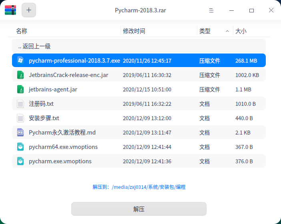Select jetbrains-agent.jar file name
This screenshot has width=281, height=224.
(53, 89)
